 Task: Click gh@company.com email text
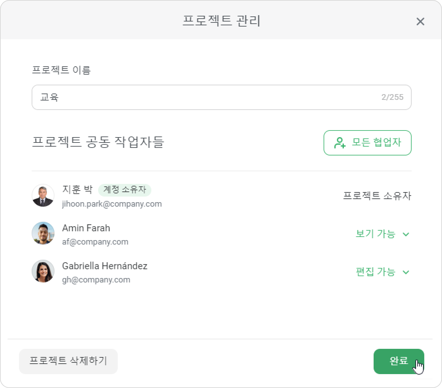coord(96,280)
